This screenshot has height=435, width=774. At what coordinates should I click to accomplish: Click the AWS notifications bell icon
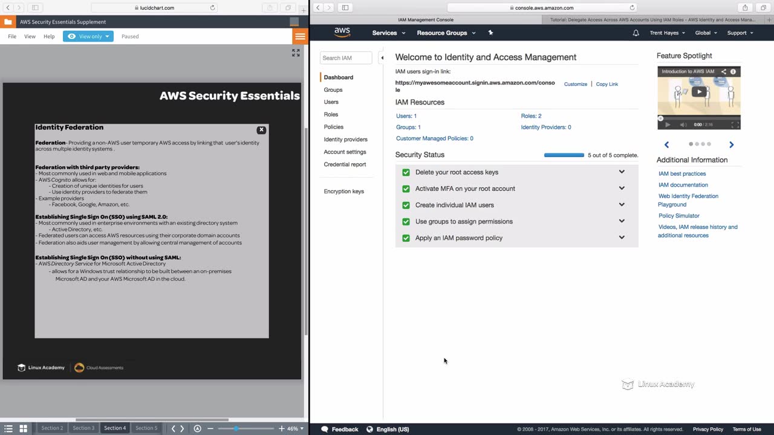click(x=636, y=33)
